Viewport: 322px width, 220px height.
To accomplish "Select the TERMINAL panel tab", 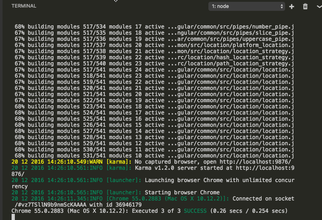I will [24, 6].
